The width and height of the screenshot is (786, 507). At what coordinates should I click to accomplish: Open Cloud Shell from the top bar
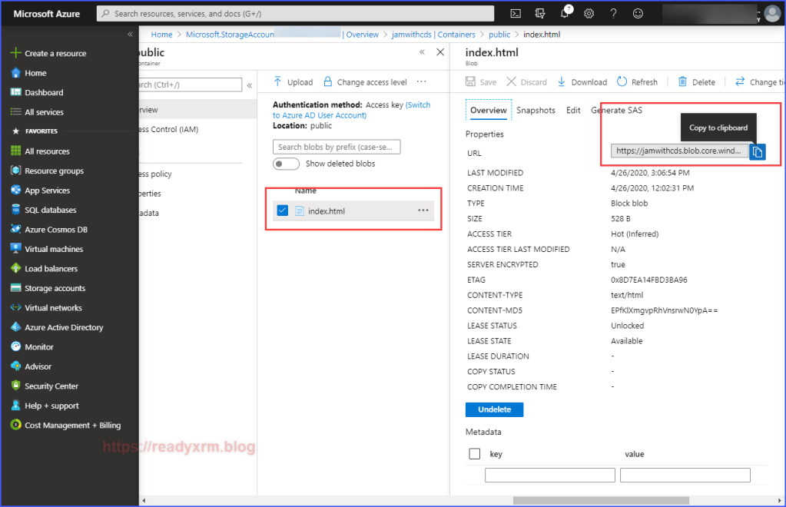click(x=516, y=14)
